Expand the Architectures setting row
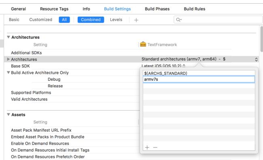 coord(8,59)
